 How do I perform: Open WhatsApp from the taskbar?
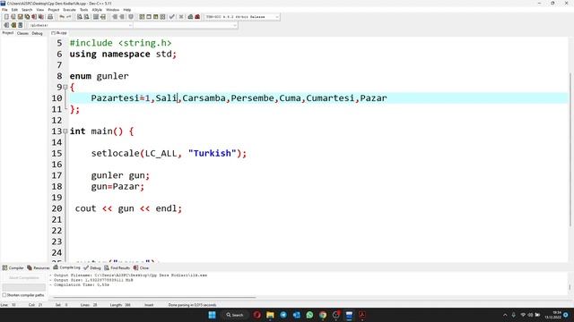309,315
